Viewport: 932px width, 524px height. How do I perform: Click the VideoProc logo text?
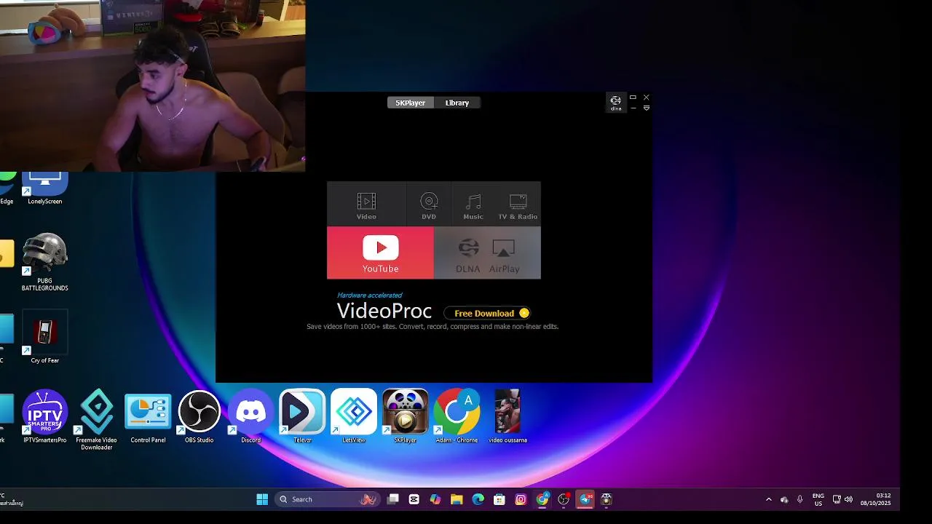point(384,311)
